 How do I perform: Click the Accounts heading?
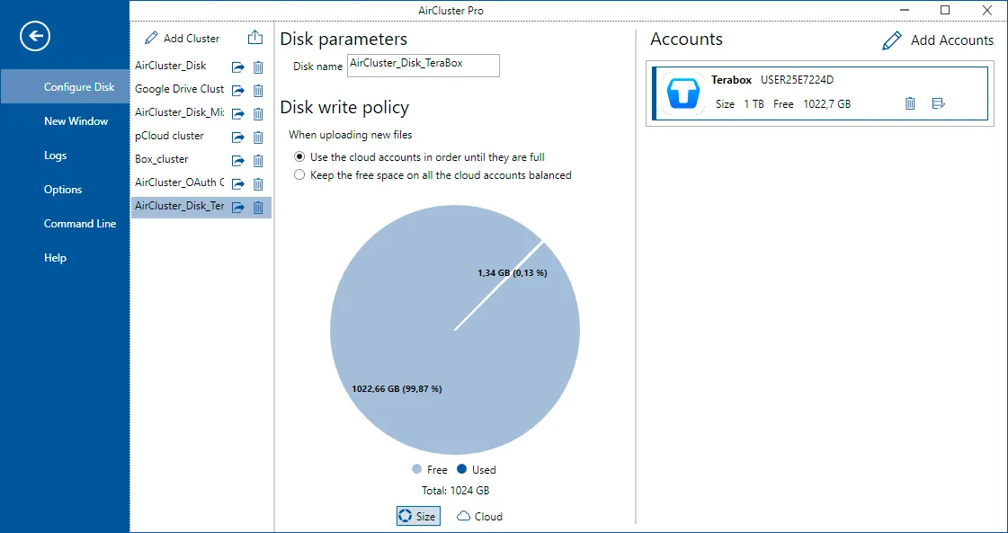(x=687, y=40)
